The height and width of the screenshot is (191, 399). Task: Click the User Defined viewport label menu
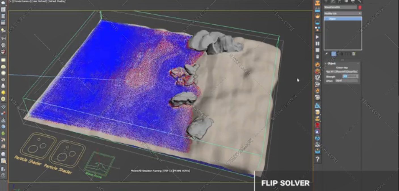(x=39, y=1)
